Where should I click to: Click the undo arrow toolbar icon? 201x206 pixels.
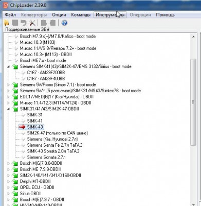pyautogui.click(x=24, y=23)
